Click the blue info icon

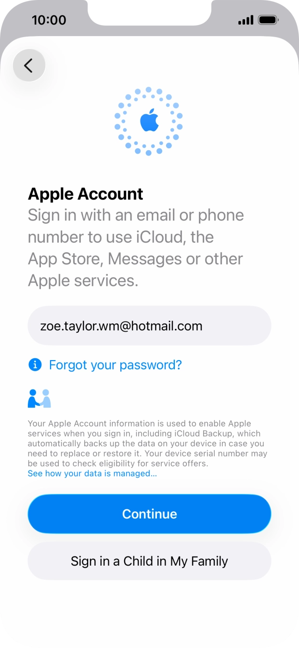click(35, 365)
